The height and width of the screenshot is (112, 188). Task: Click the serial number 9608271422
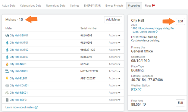pyautogui.click(x=88, y=50)
